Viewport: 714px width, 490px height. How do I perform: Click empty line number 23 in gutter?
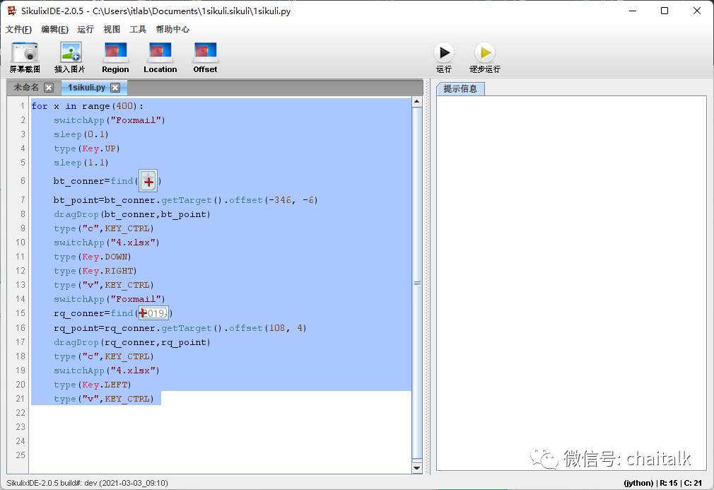[x=21, y=427]
